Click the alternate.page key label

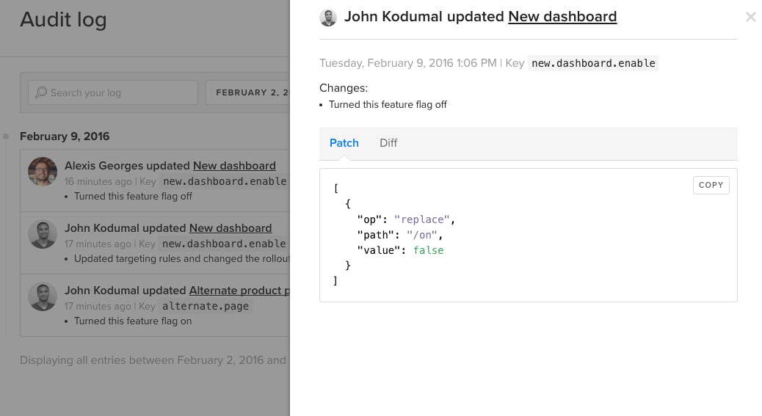[x=206, y=306]
